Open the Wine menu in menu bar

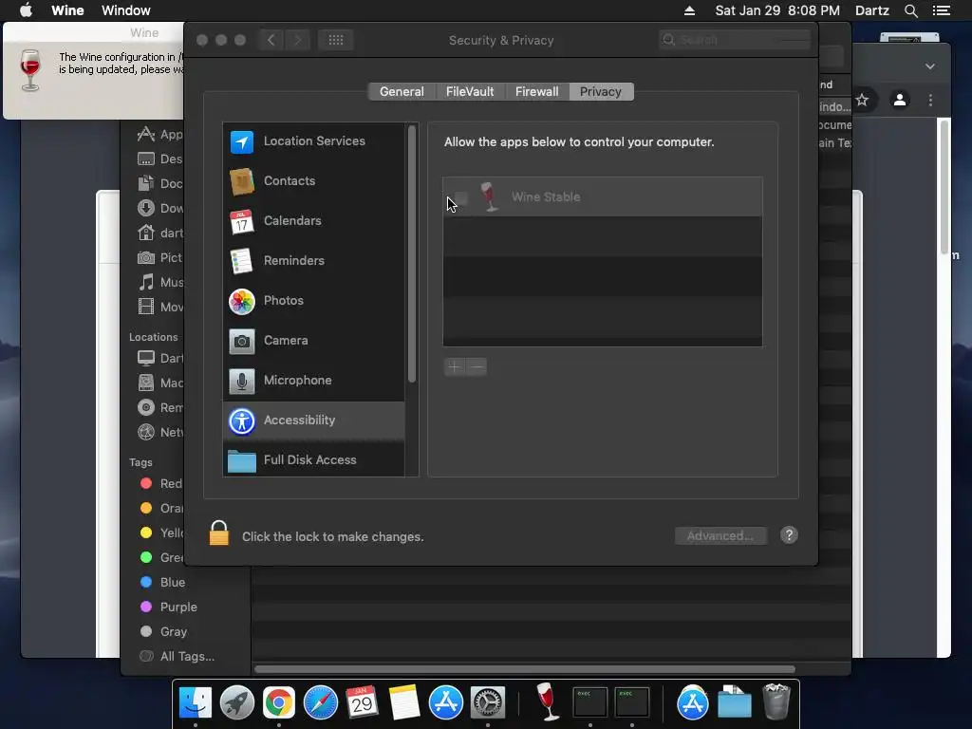pyautogui.click(x=67, y=10)
